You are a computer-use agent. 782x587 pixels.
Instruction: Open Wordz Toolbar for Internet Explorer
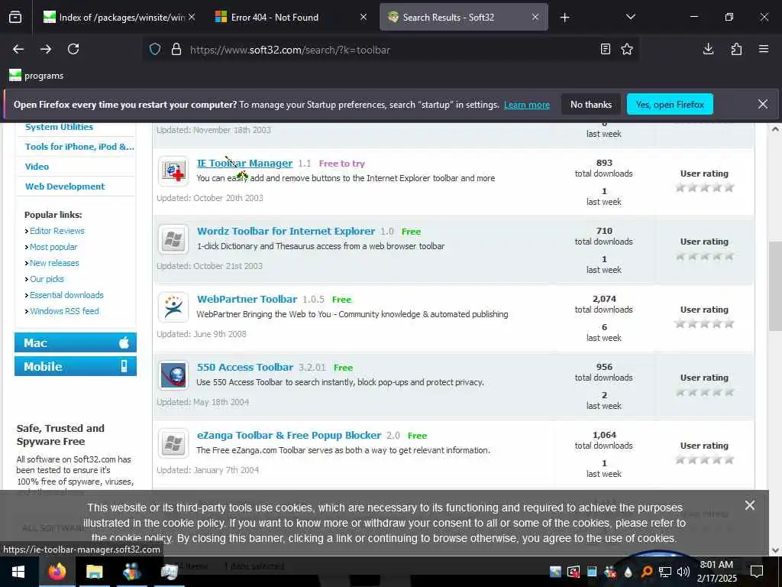coord(286,231)
